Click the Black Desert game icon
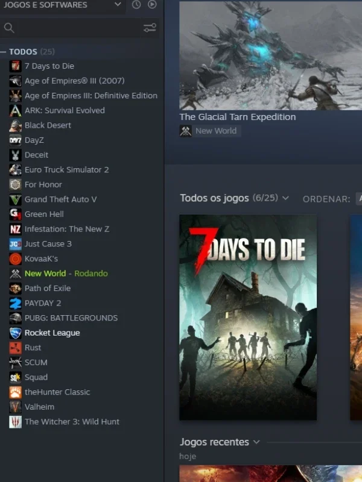Viewport: 362px width, 482px height. point(15,125)
